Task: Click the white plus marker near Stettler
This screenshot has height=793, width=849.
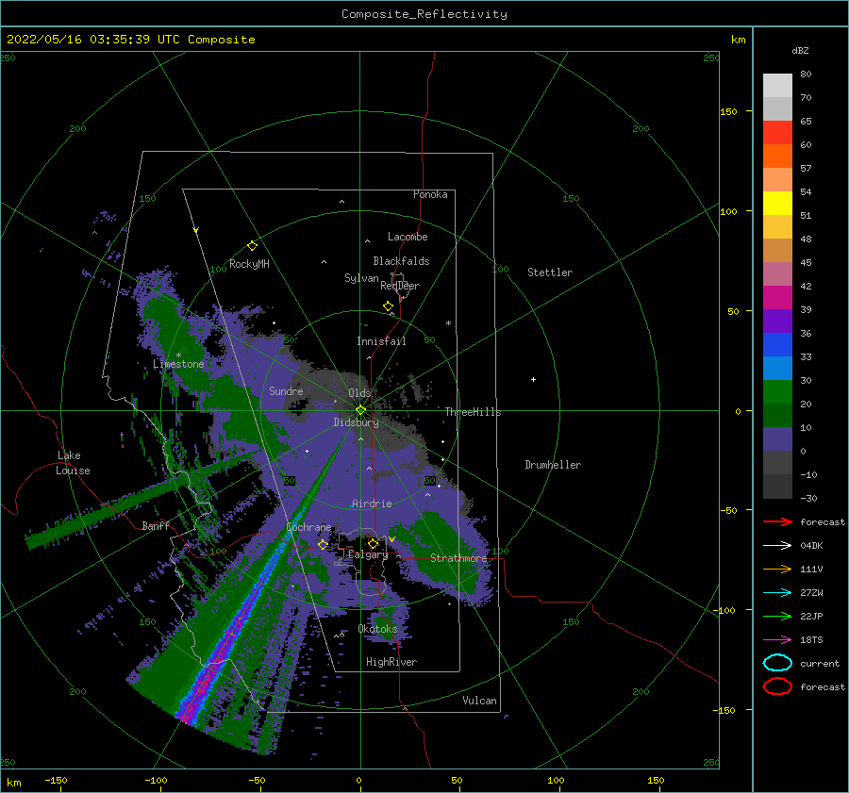Action: pyautogui.click(x=533, y=379)
